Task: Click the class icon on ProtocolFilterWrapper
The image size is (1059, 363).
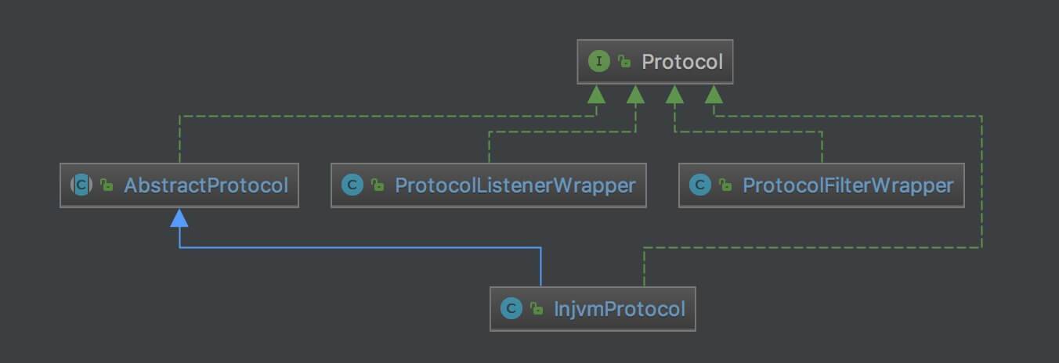Action: pyautogui.click(x=699, y=185)
